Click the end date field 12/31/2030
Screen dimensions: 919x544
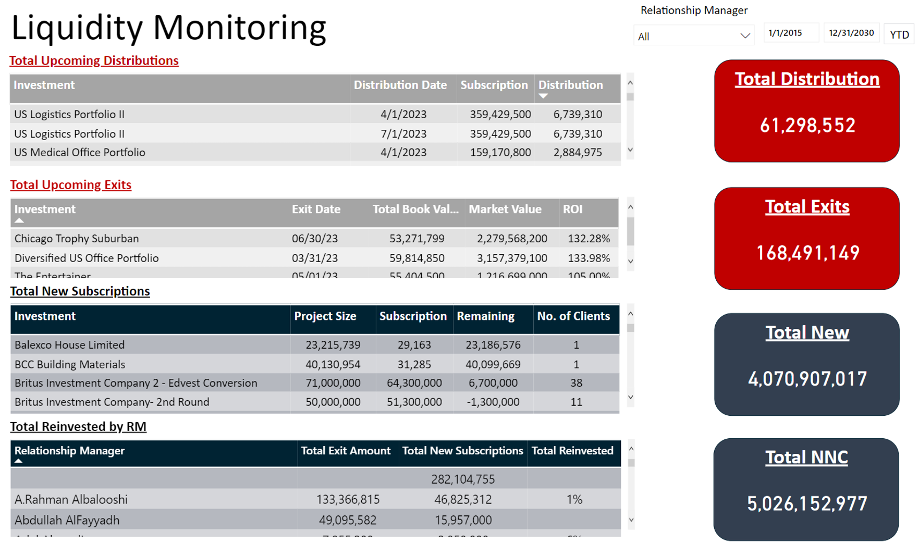click(851, 33)
